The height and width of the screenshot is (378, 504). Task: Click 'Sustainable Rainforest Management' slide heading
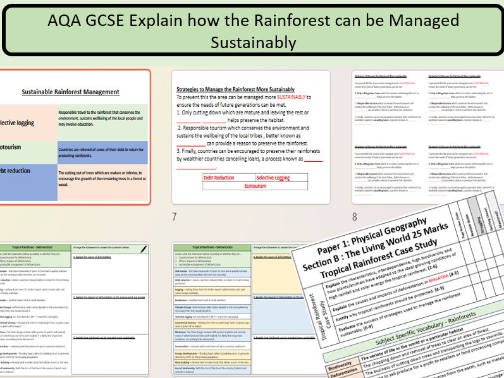click(70, 92)
